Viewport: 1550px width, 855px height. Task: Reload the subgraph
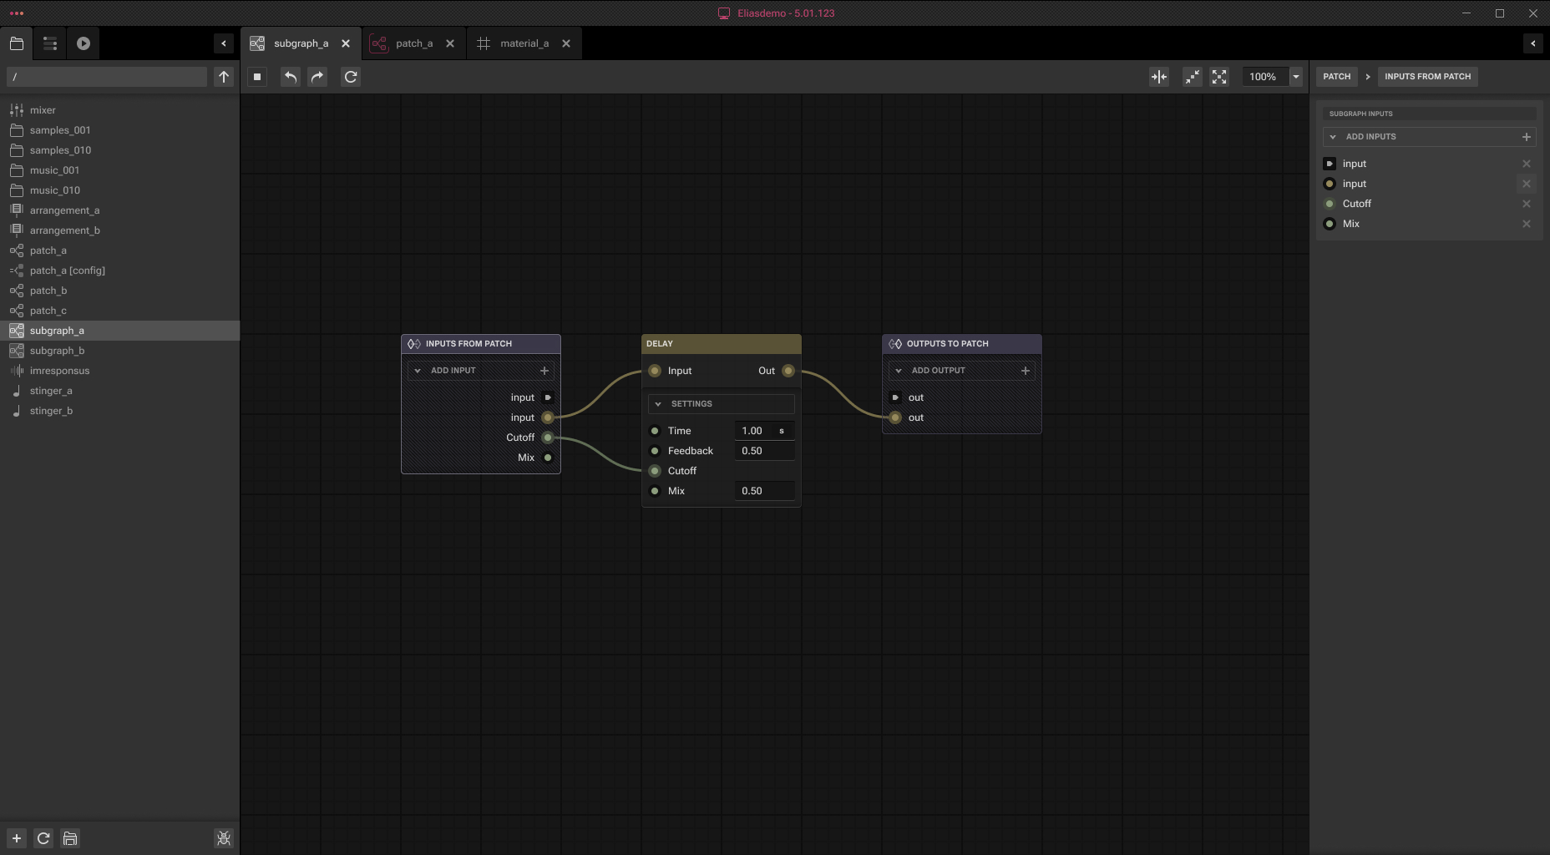(x=351, y=77)
